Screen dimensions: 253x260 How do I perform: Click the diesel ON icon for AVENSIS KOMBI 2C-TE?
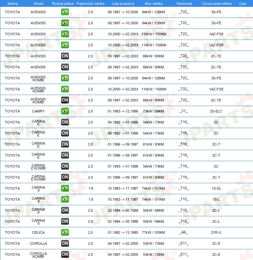65,100
